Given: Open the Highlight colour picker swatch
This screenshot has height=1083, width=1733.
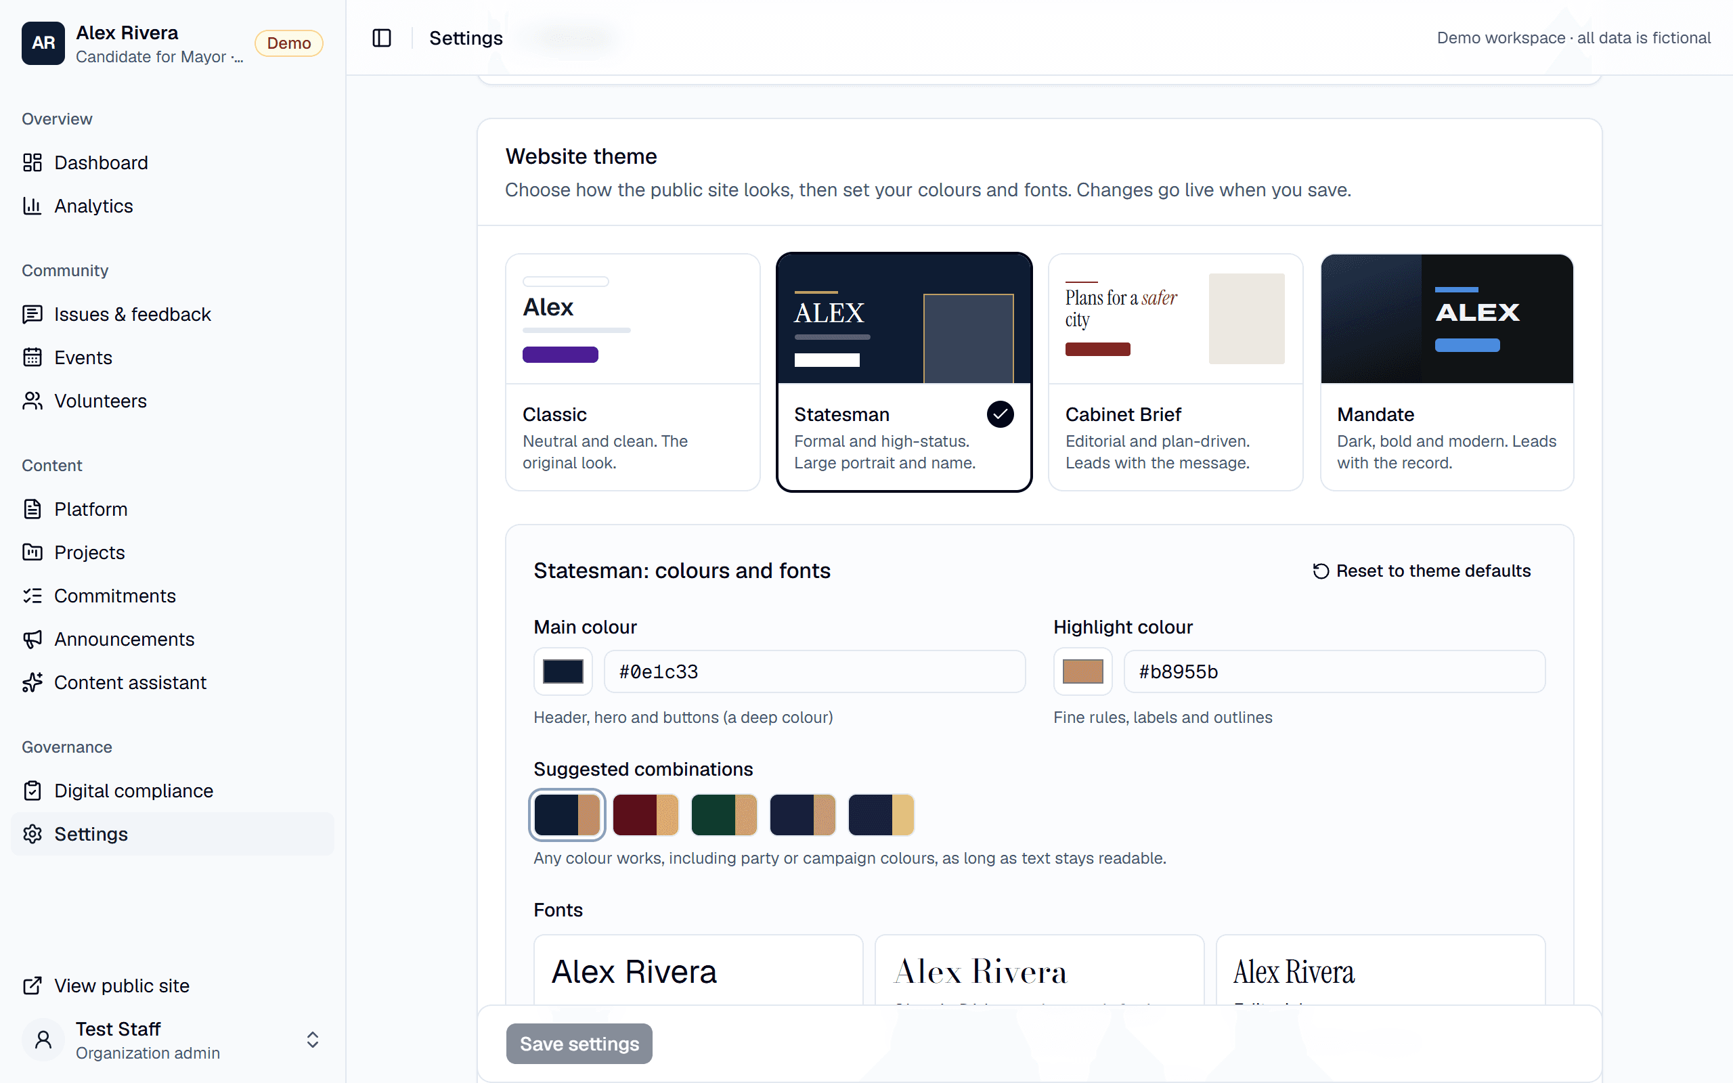Looking at the screenshot, I should (1082, 671).
